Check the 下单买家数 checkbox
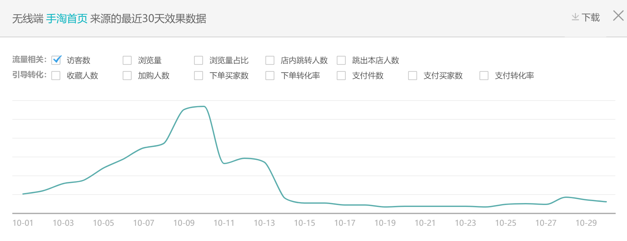 (x=199, y=76)
